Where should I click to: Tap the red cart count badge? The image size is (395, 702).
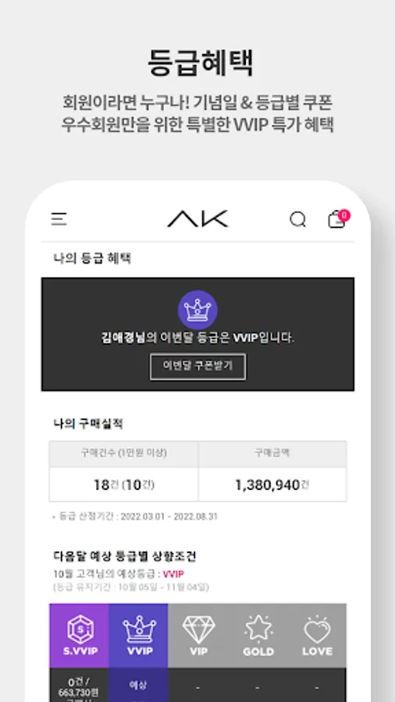coord(344,215)
